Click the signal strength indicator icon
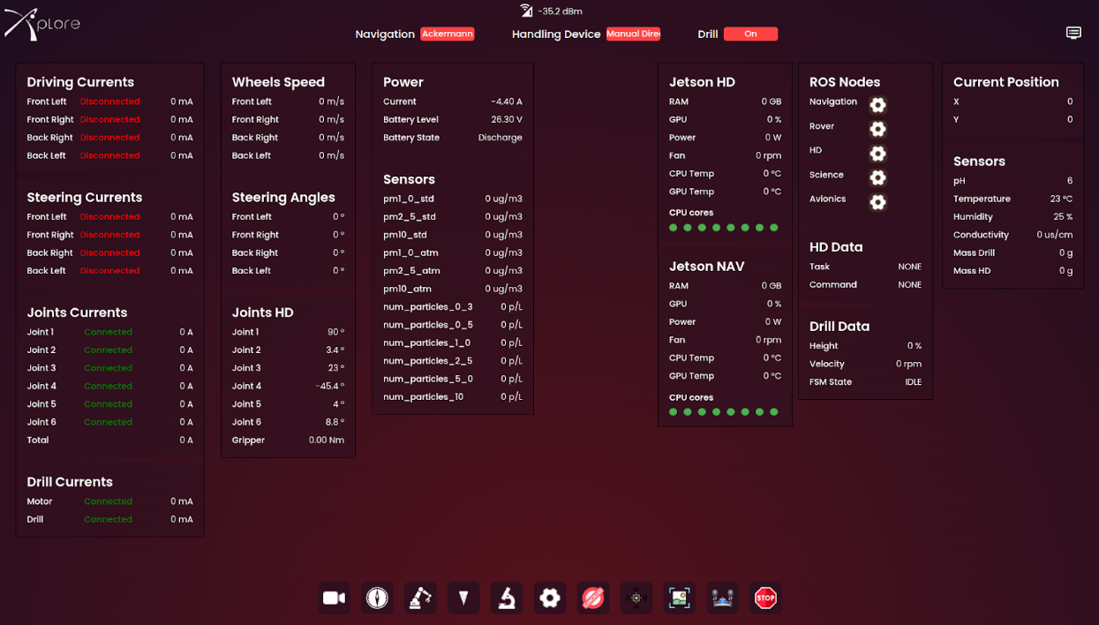This screenshot has height=625, width=1099. (526, 11)
